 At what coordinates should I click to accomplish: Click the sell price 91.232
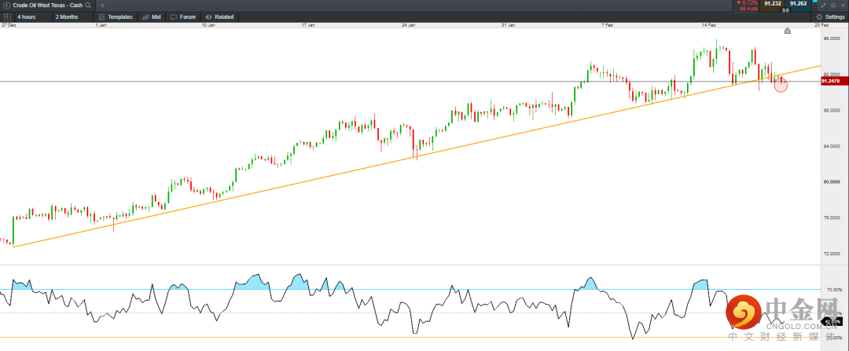coord(773,4)
